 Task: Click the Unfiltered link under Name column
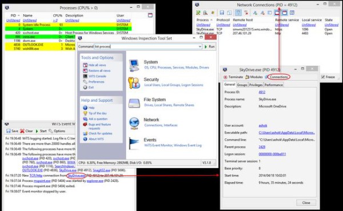[x=30, y=21]
